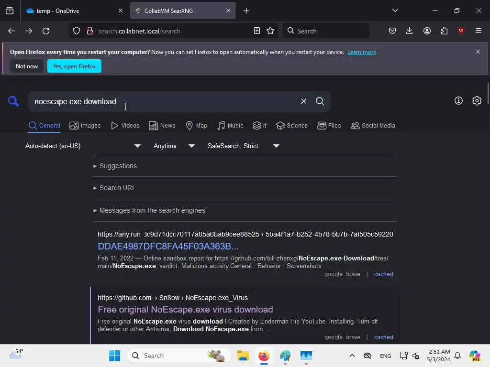Select the Science search category
The width and height of the screenshot is (490, 367).
(291, 126)
